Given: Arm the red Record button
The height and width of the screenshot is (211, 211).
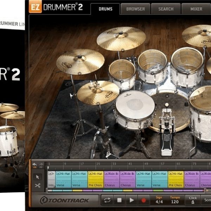Looking at the screenshot, I should [x=143, y=200].
